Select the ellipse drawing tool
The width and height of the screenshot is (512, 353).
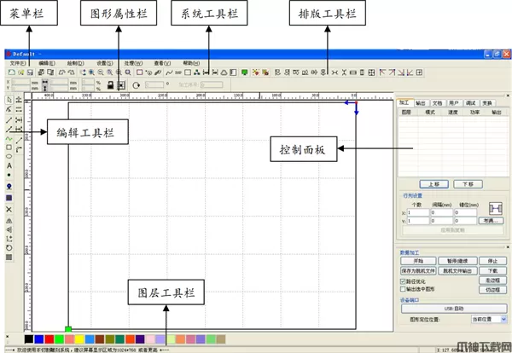point(9,154)
